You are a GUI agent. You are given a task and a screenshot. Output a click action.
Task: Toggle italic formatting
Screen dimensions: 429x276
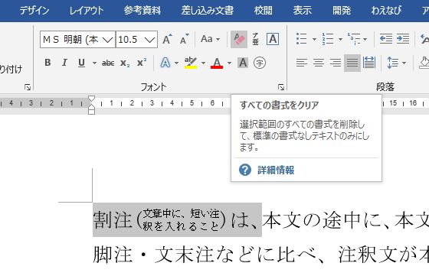coord(64,63)
